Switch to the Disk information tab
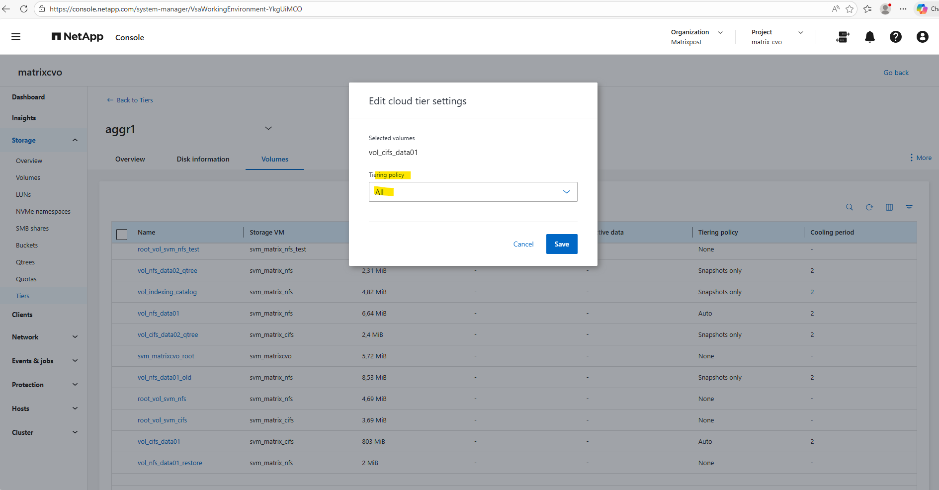Image resolution: width=939 pixels, height=490 pixels. pyautogui.click(x=203, y=159)
